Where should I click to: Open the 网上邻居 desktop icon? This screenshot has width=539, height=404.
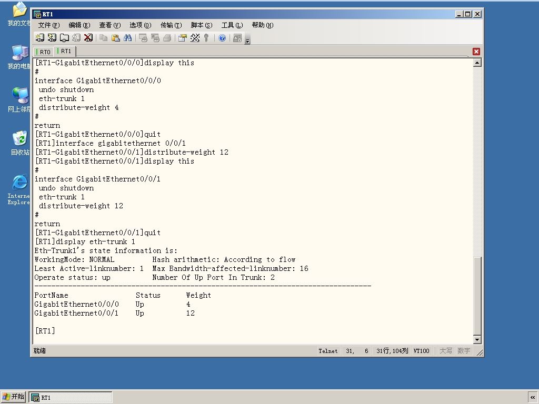point(19,100)
